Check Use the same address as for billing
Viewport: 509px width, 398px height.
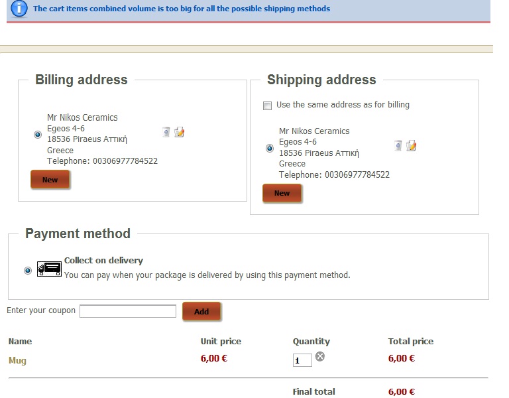(268, 105)
